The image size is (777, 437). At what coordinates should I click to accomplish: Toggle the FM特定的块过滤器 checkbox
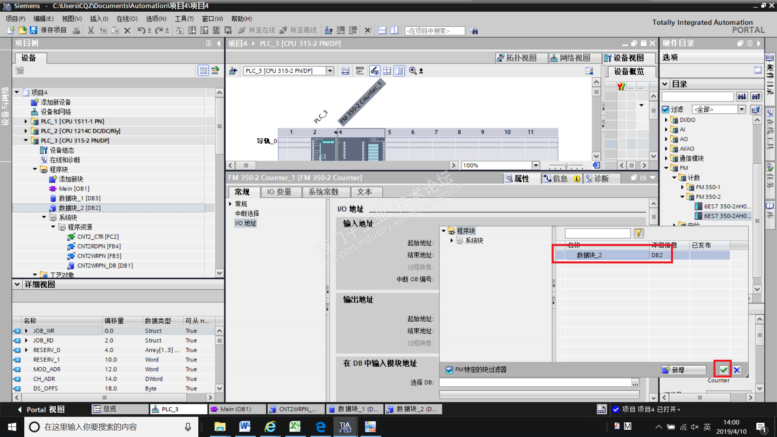[x=449, y=370]
